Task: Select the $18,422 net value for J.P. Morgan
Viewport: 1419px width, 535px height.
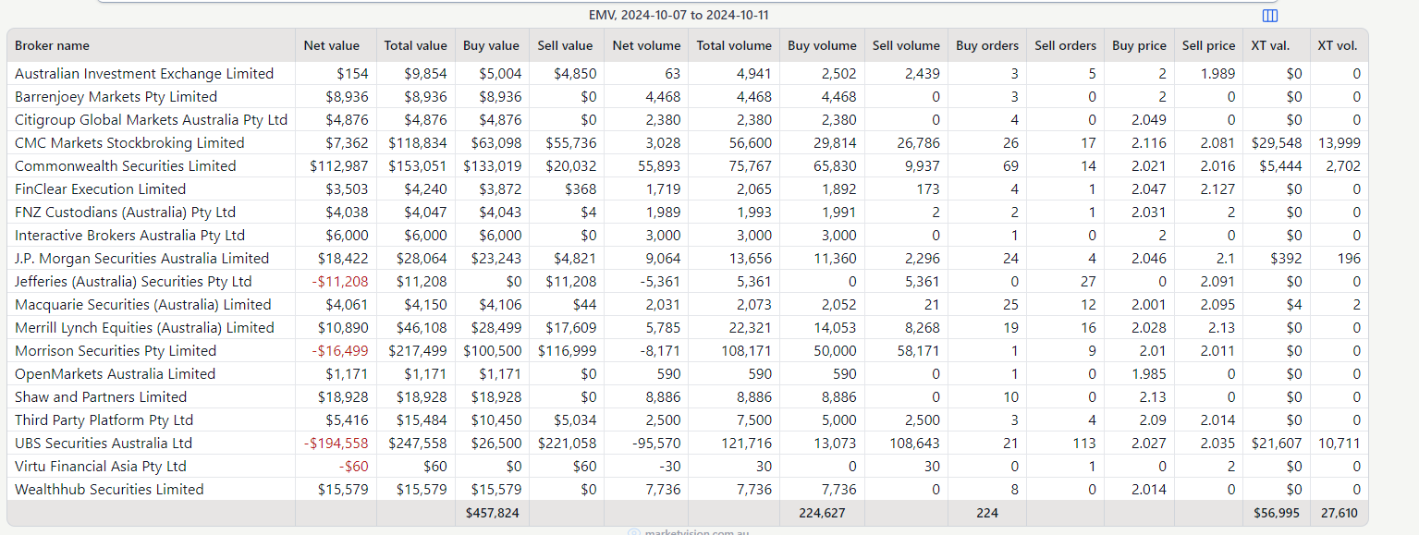Action: (343, 259)
